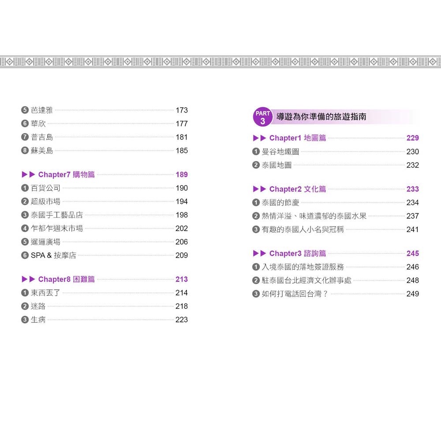Image resolution: width=441 pixels, height=441 pixels.
Task: Click the number 5 bullet beside 芭達雅
Action: click(25, 110)
